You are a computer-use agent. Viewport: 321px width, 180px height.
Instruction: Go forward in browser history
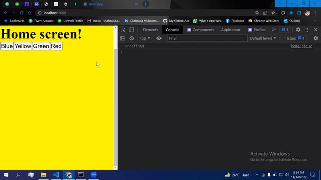tap(14, 13)
